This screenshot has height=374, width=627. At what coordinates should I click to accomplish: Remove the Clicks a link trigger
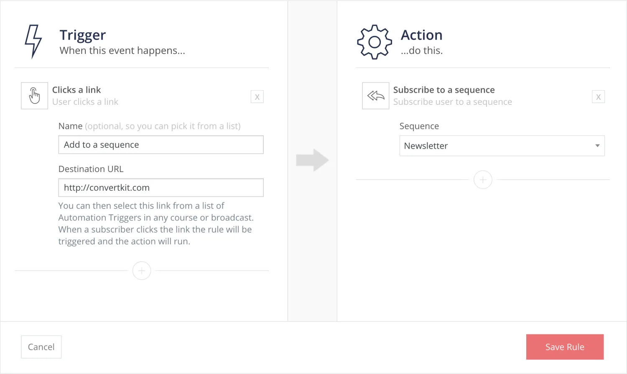[257, 97]
